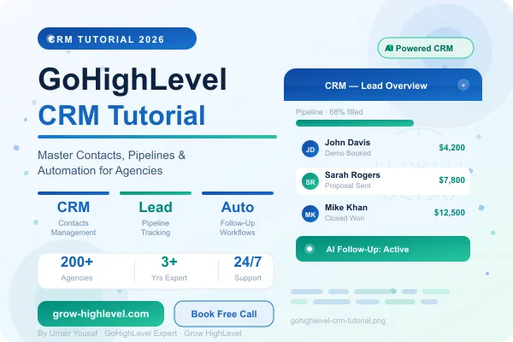The width and height of the screenshot is (513, 342).
Task: Click the Pipeline · 68% filled label
Action: [x=329, y=112]
